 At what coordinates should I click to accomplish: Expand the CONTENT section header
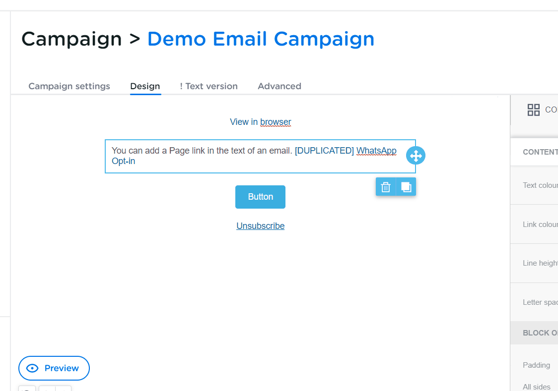540,152
